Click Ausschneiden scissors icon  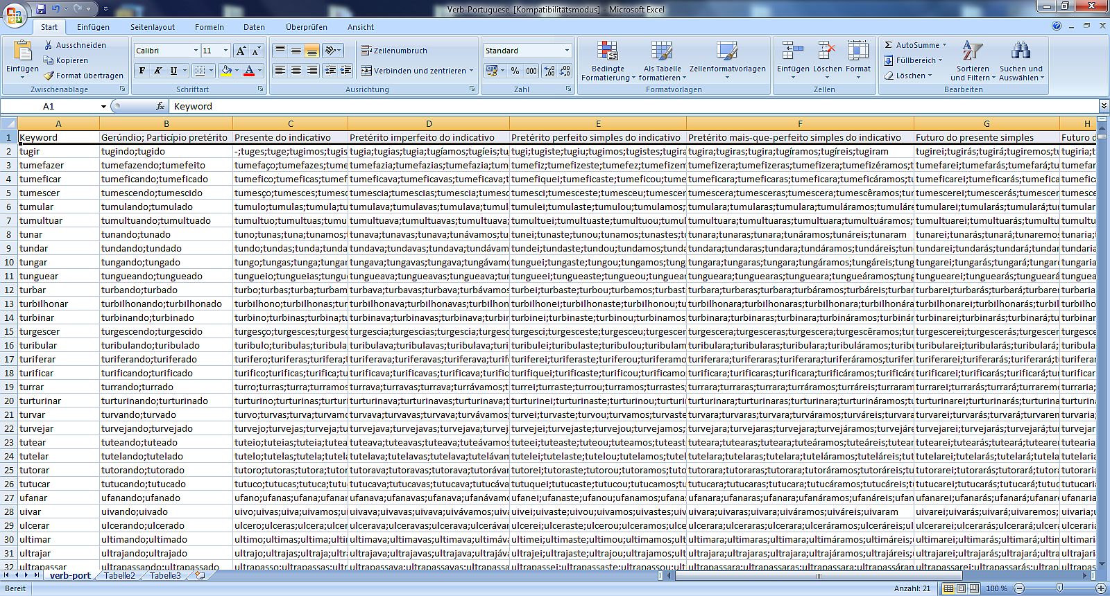click(49, 45)
